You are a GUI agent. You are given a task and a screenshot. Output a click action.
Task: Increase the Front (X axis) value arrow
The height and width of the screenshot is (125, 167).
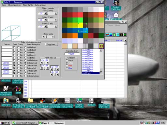click(x=56, y=13)
